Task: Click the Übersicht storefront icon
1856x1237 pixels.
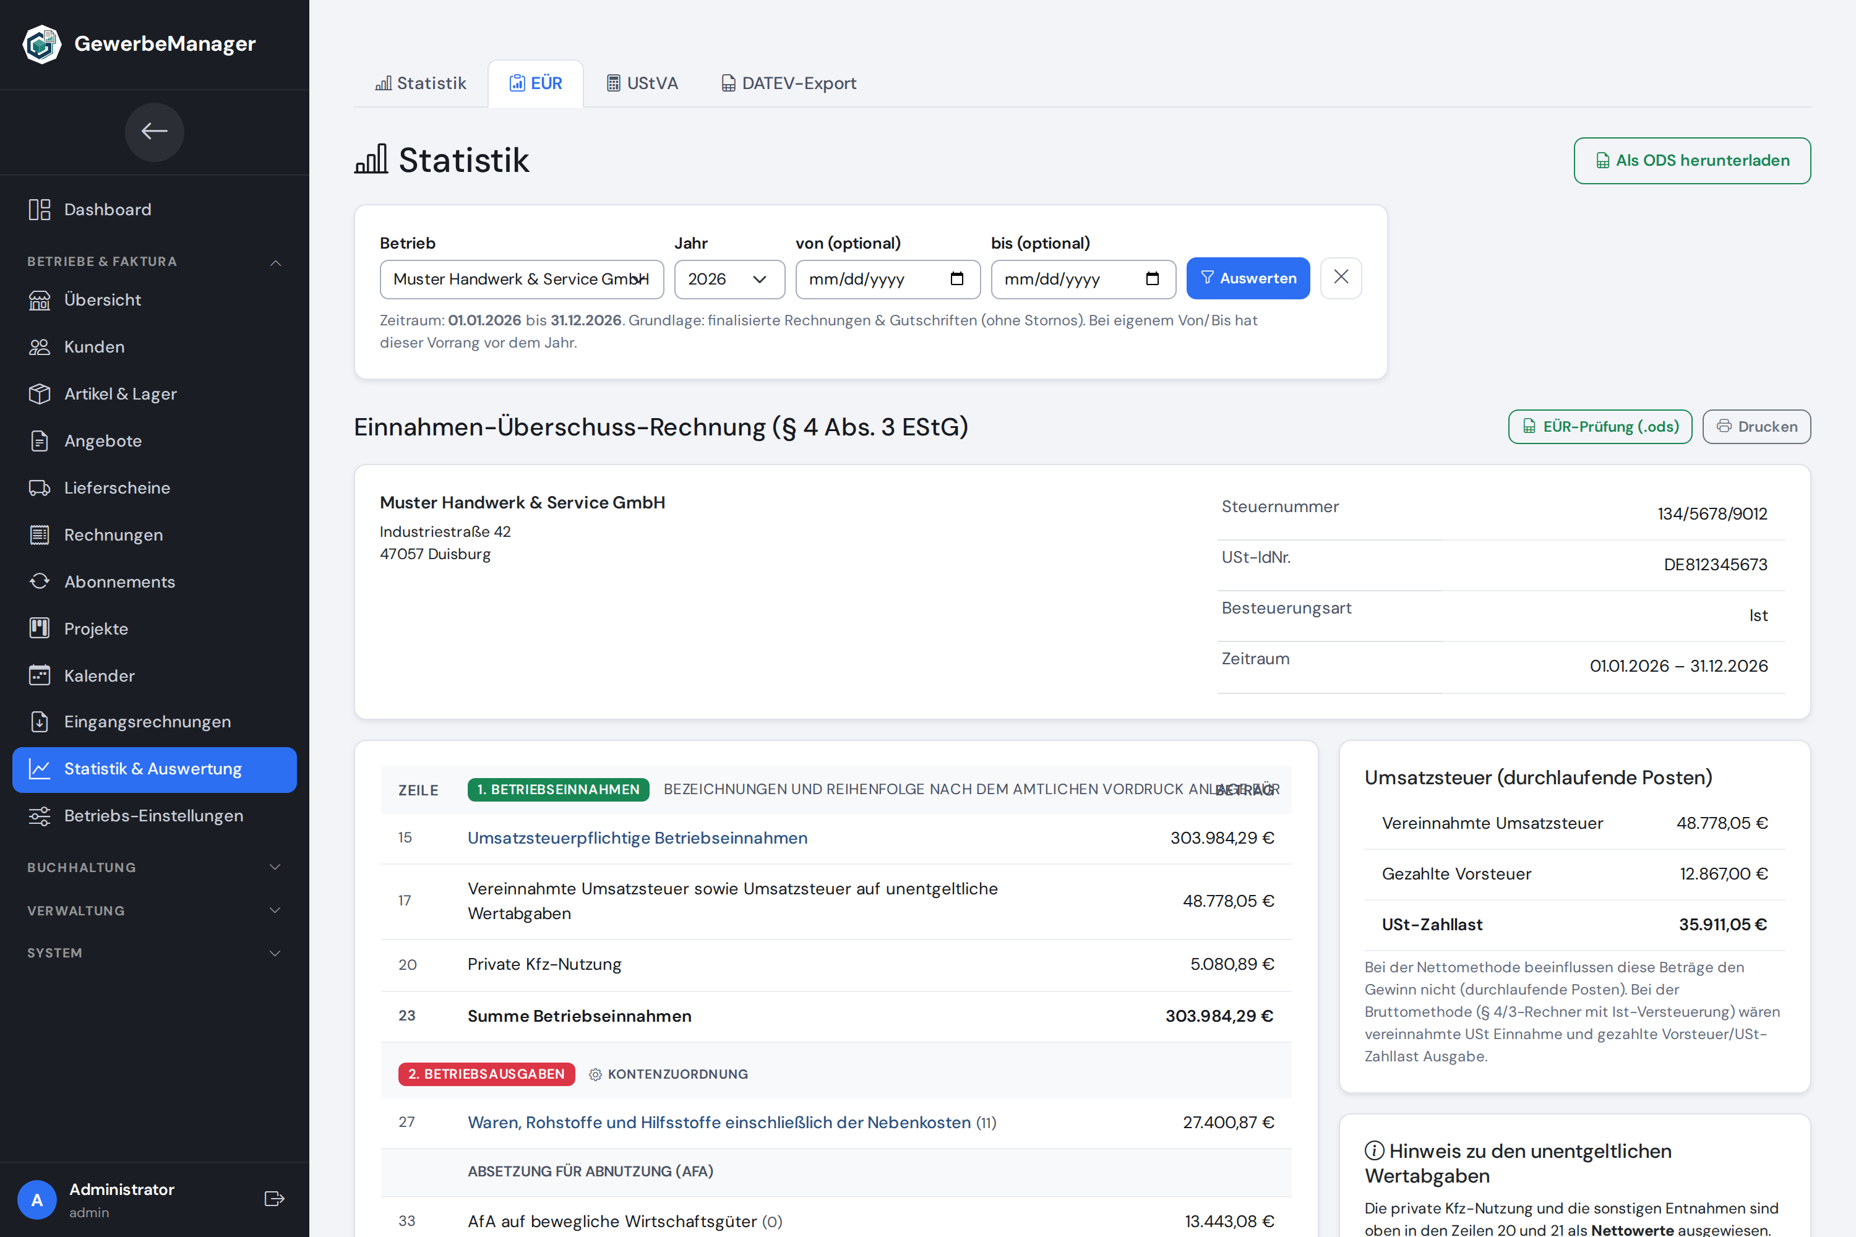Action: click(x=40, y=301)
